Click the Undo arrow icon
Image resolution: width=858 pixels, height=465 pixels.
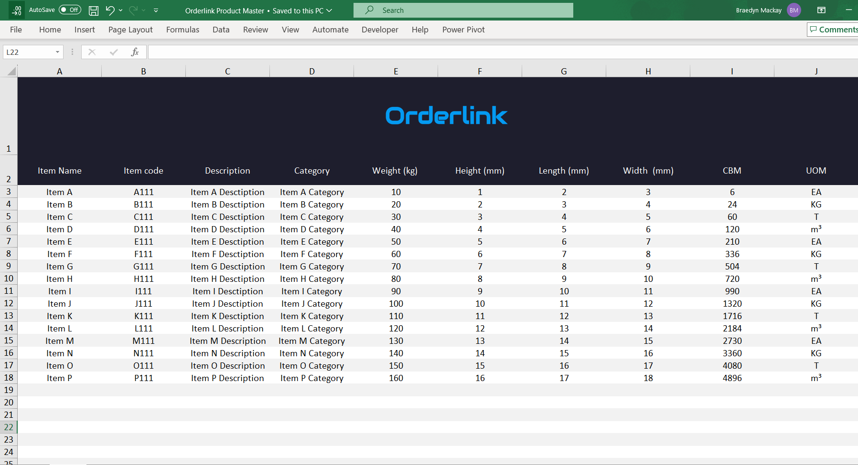110,10
